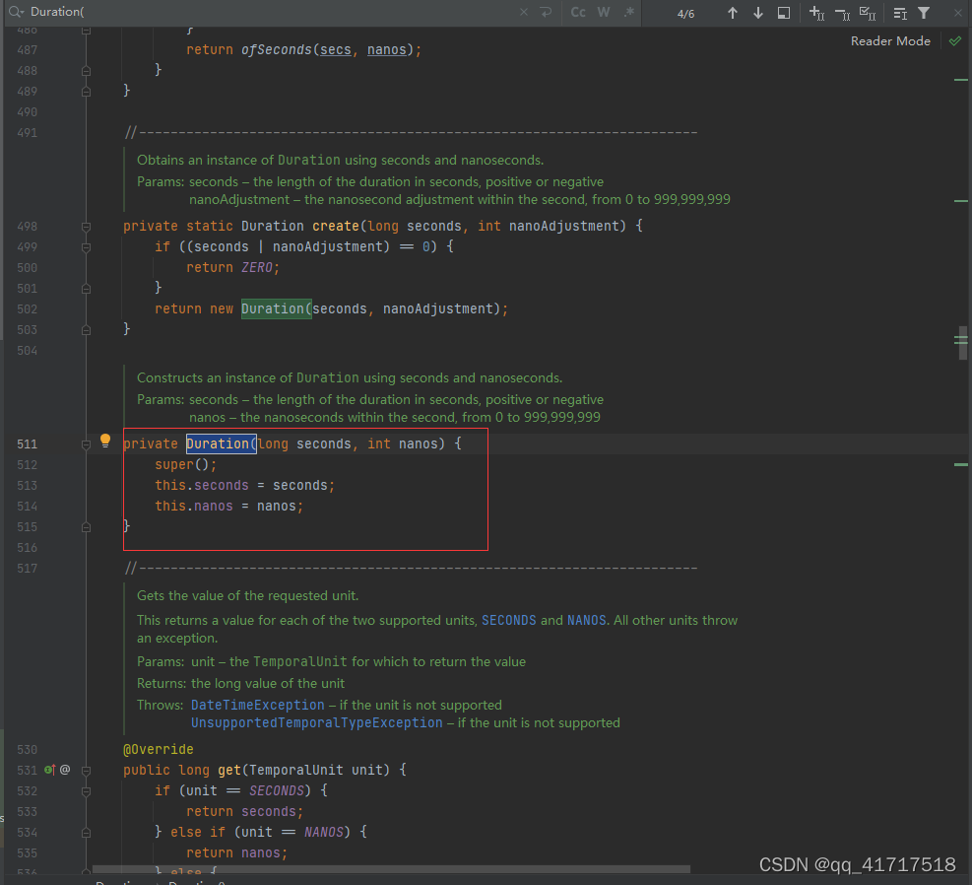Viewport: 972px width, 885px height.
Task: Click the override gutter icon at line 531
Action: coord(49,770)
